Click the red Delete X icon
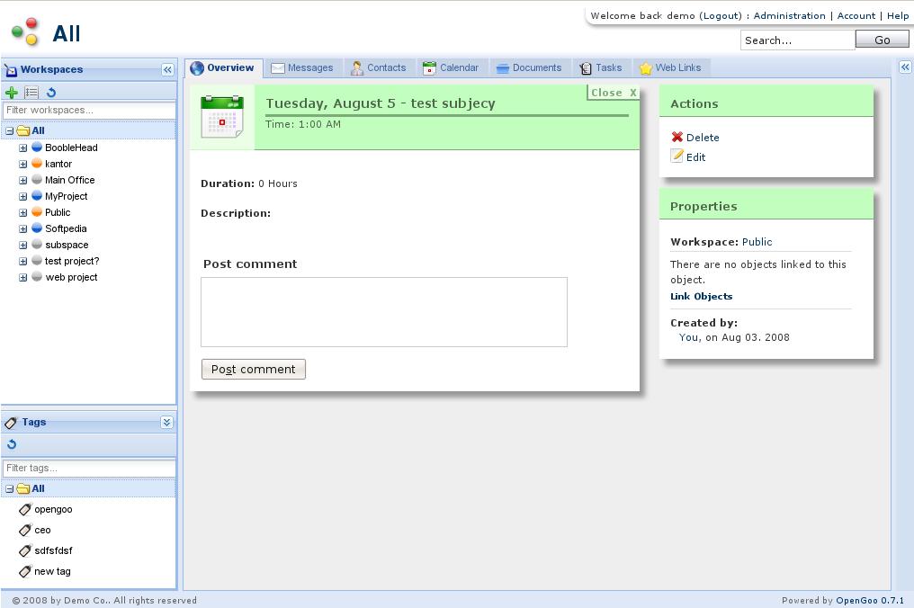This screenshot has width=914, height=608. [x=677, y=137]
